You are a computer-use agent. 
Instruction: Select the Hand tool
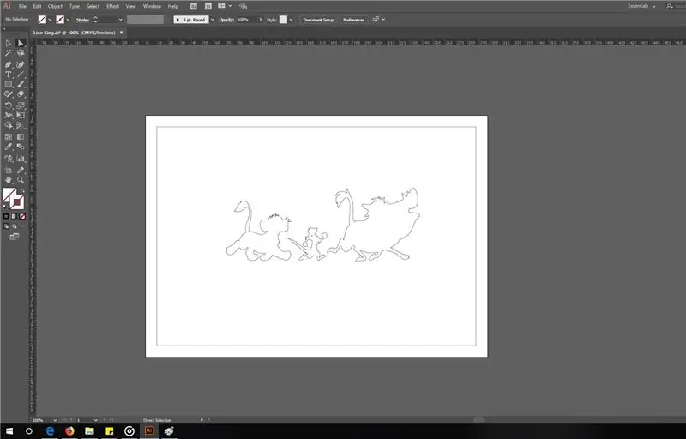tap(8, 180)
